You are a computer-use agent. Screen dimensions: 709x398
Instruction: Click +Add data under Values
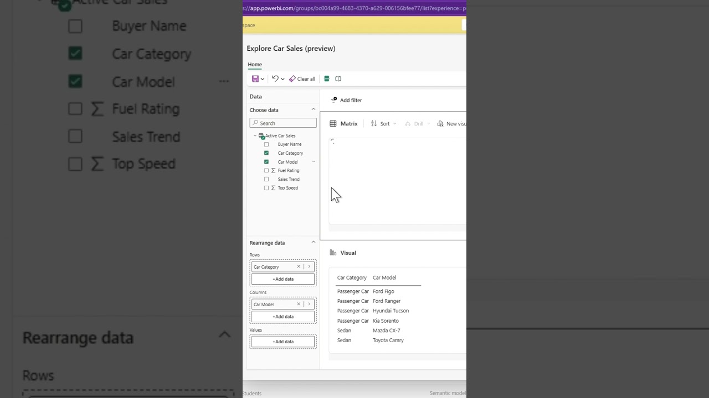click(283, 342)
